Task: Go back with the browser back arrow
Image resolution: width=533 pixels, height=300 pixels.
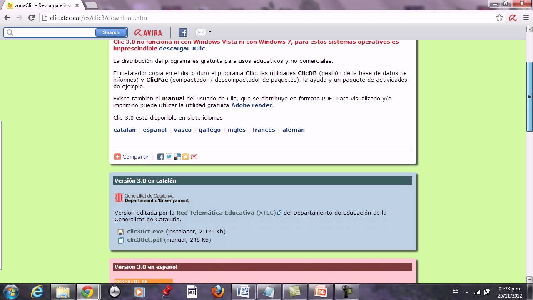Action: coord(7,17)
